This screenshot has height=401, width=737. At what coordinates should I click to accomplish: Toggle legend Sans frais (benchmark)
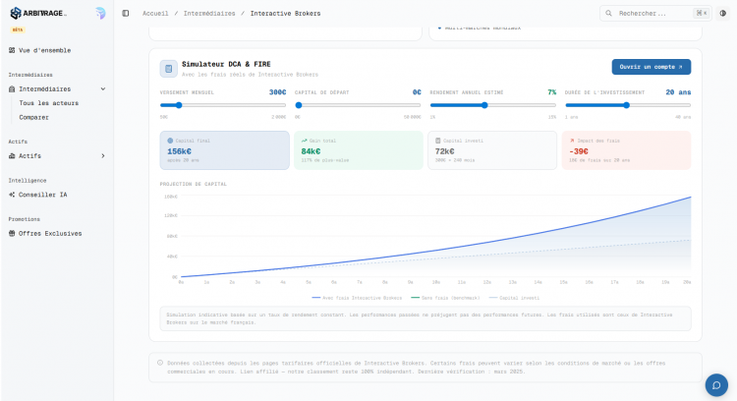pyautogui.click(x=445, y=298)
